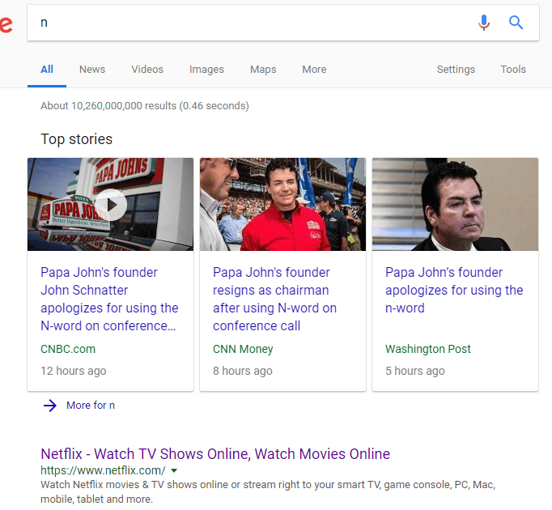Open the 'resigns as chairman' CNN Money story
The width and height of the screenshot is (552, 510).
[274, 299]
